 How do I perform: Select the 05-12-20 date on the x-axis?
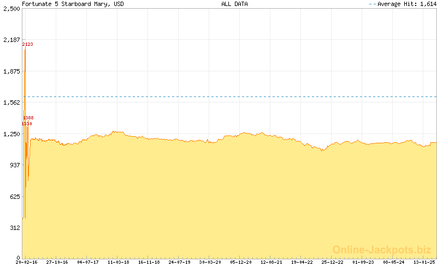pos(240,262)
